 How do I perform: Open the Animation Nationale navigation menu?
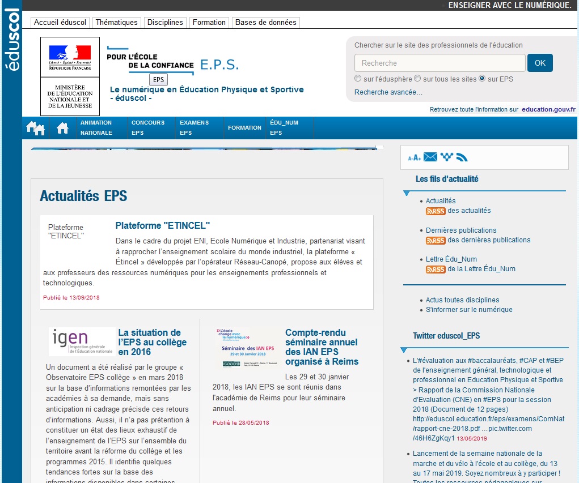coord(96,128)
